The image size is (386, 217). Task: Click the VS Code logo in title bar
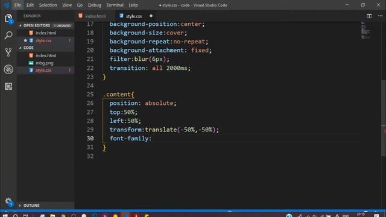pos(7,5)
